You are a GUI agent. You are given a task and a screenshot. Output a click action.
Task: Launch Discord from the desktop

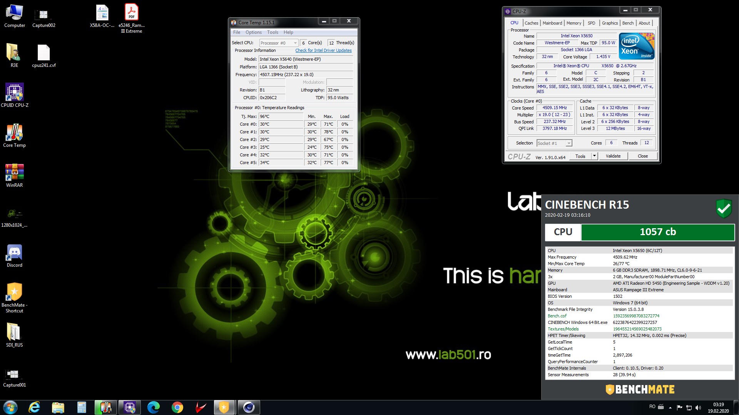(x=15, y=256)
